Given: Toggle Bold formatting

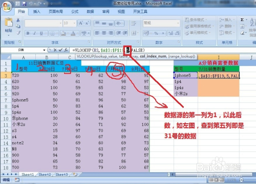Looking at the screenshot, I should [28, 33].
